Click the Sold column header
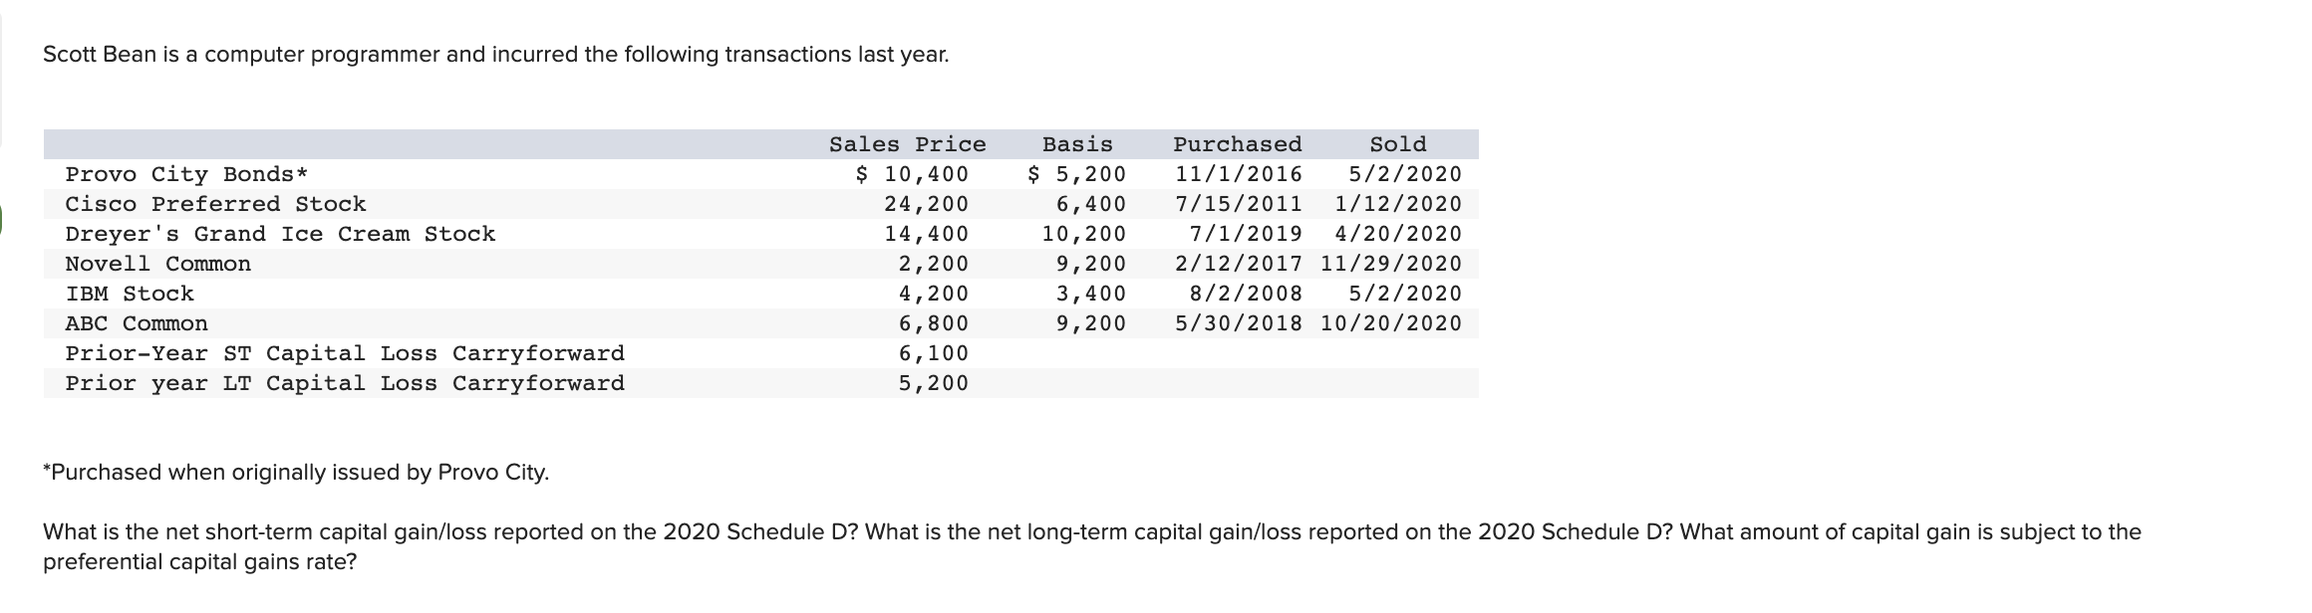The height and width of the screenshot is (613, 2312). (1397, 144)
